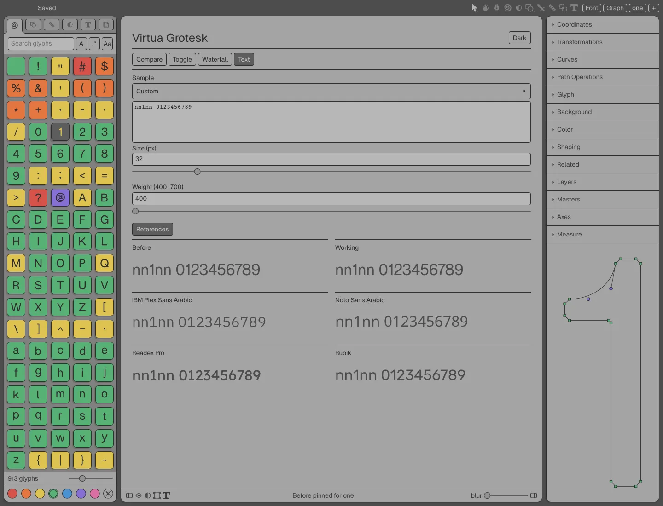Switch to the Toggle tab
The height and width of the screenshot is (506, 663).
(182, 59)
